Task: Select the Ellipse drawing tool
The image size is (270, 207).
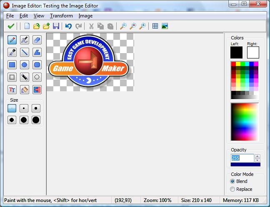Action: coord(25,65)
